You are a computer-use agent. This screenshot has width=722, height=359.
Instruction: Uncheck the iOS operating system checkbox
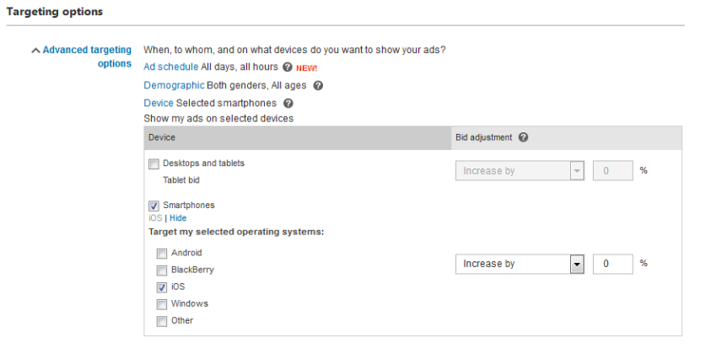click(x=162, y=287)
